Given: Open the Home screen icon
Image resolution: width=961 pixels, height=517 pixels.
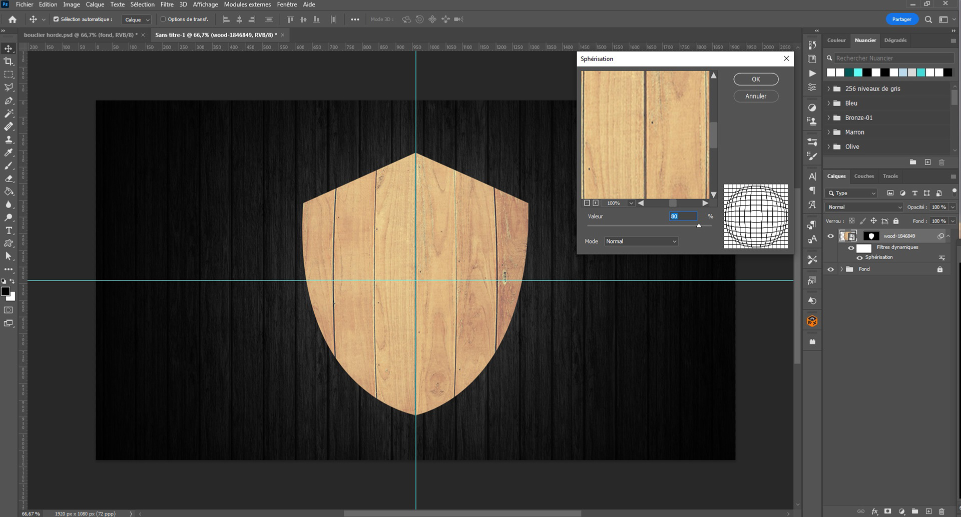Looking at the screenshot, I should click(x=13, y=19).
